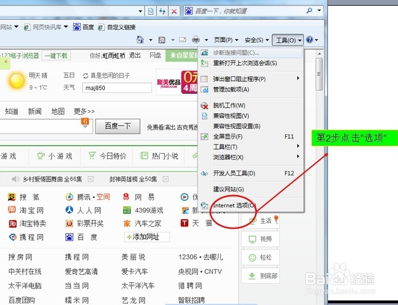Click the printer icon
Screen dimensions: 398x305
pos(196,40)
